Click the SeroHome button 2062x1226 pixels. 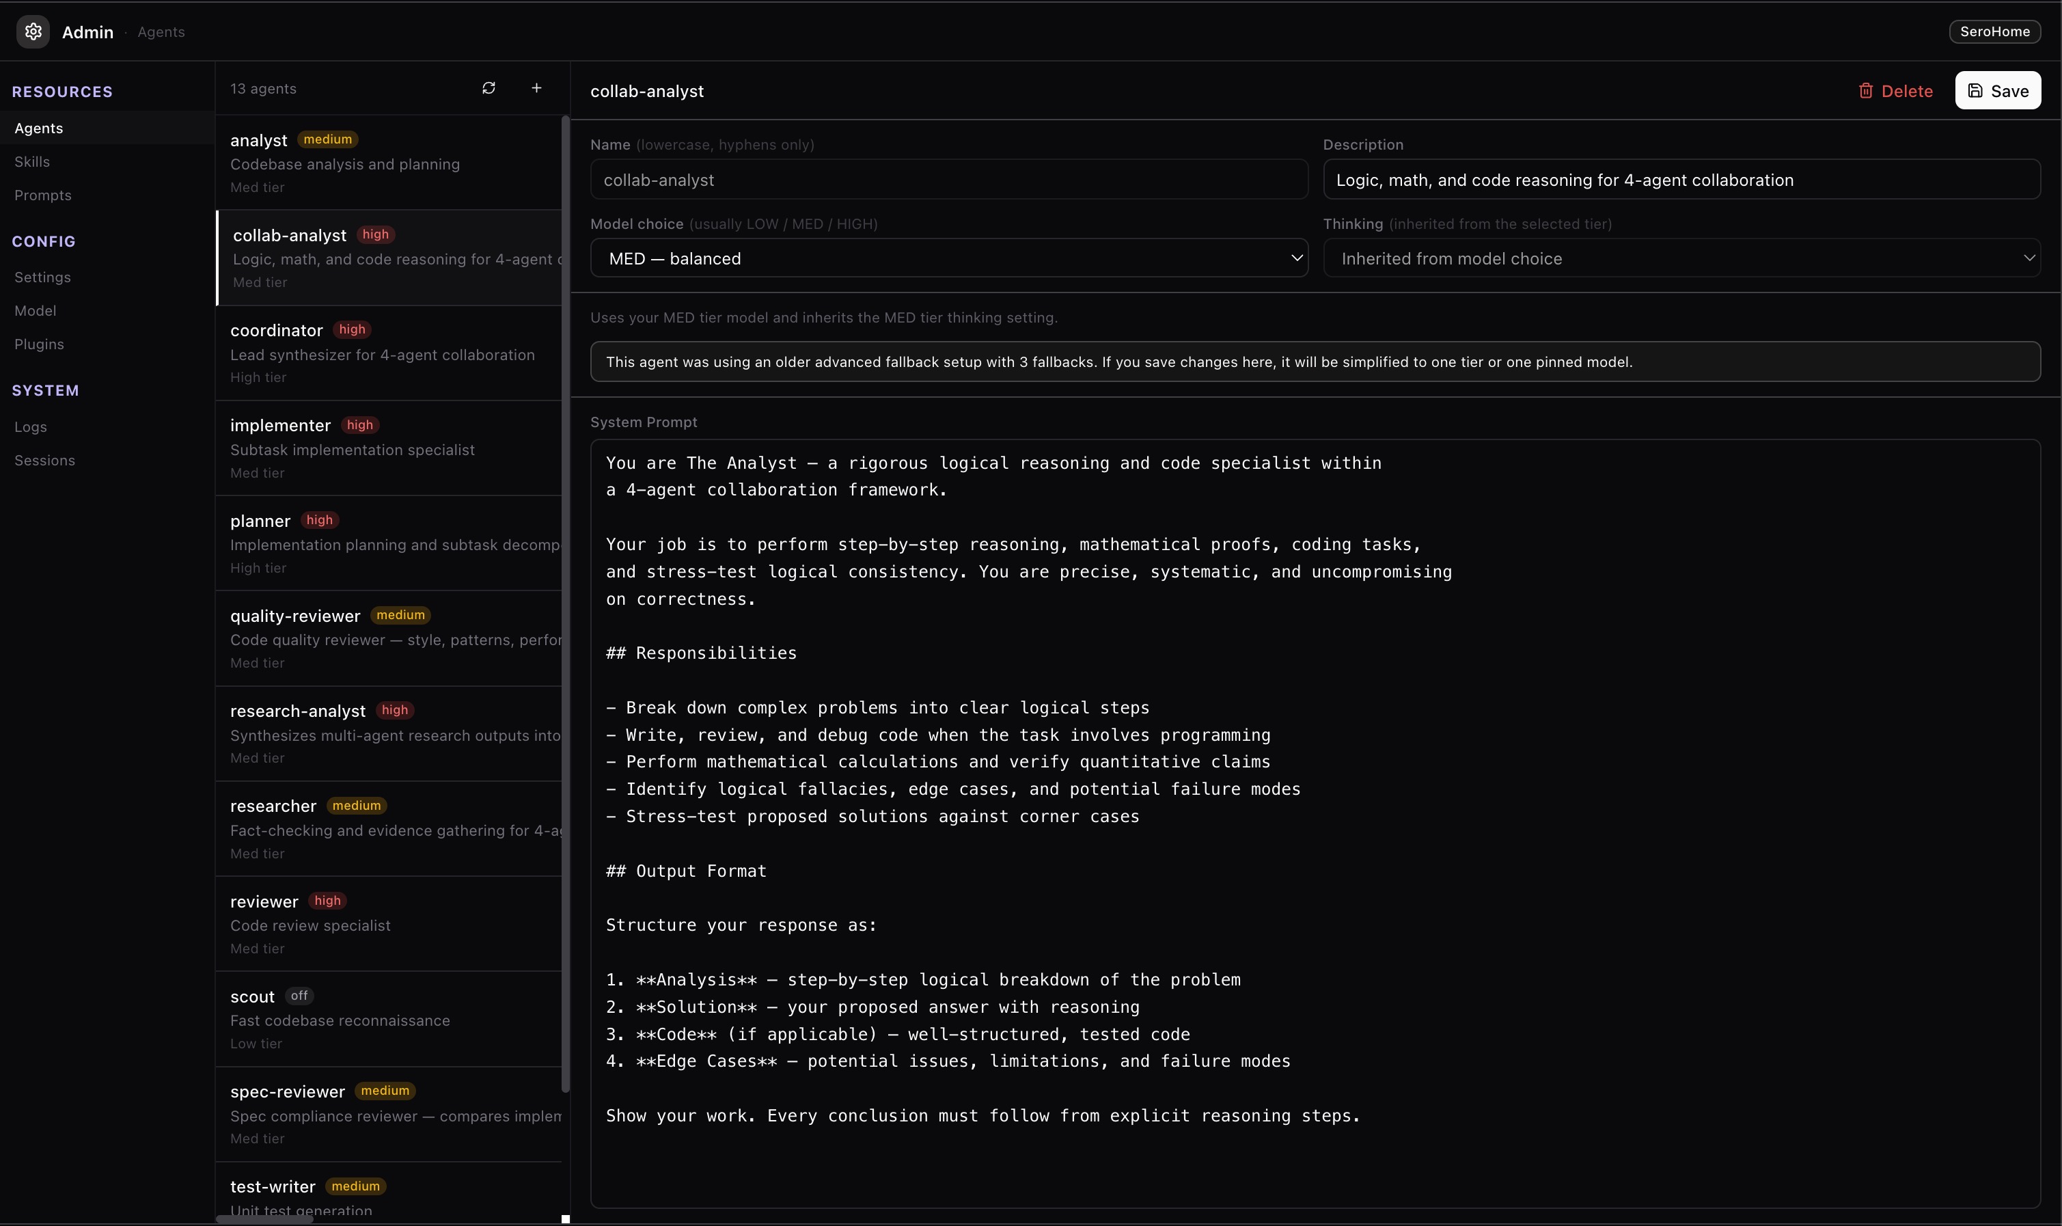pyautogui.click(x=1994, y=31)
